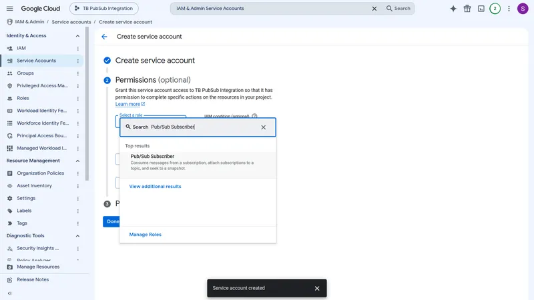
Task: Open three-dot menu for Workload Identity Federation item
Action: tap(77, 111)
